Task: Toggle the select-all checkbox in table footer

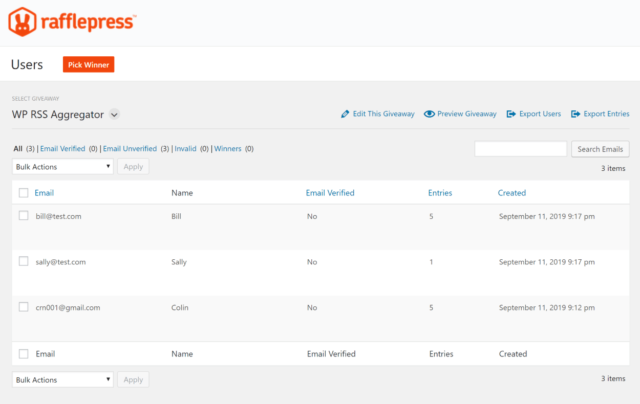Action: (24, 353)
